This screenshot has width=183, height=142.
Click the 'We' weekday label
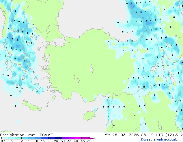point(107,135)
